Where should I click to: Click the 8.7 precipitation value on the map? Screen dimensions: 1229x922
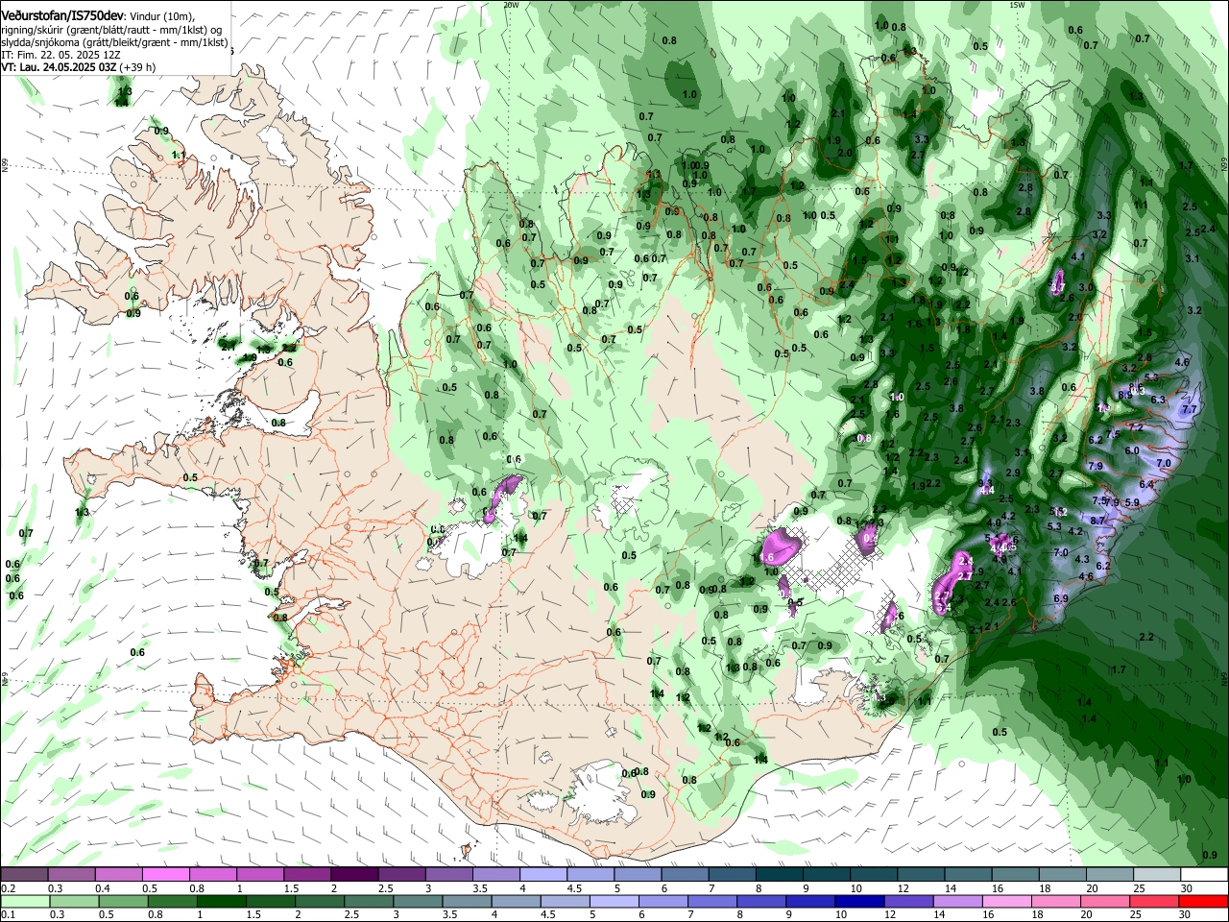point(1098,520)
